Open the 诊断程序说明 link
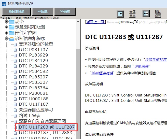The width and height of the screenshot is (167, 139). point(102,73)
